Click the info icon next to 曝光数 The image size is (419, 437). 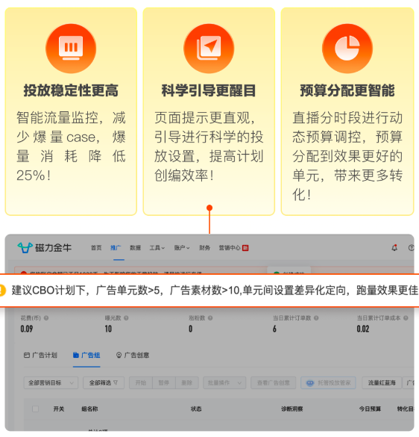(x=126, y=318)
